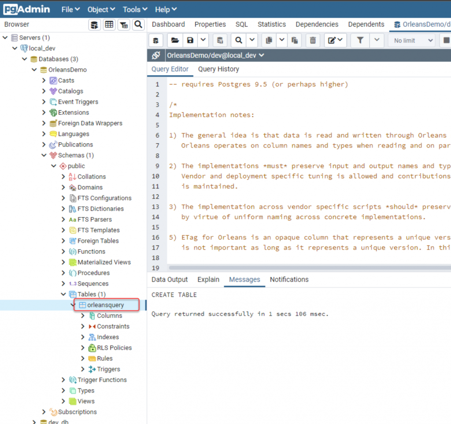Click the Paste icon in query toolbar
Image resolution: width=451 pixels, height=424 pixels.
click(295, 41)
